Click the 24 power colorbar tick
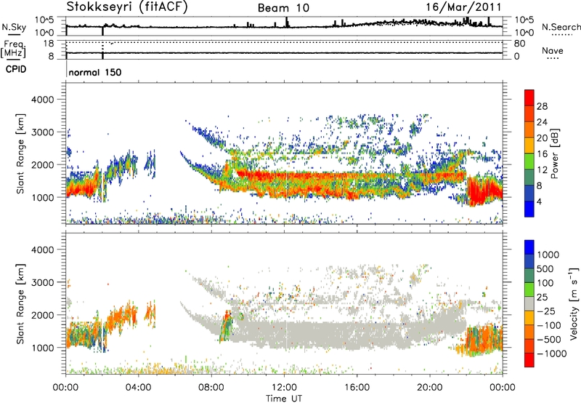 pyautogui.click(x=542, y=122)
